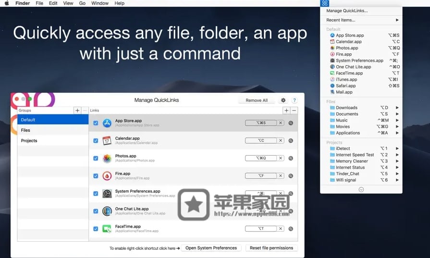Open the gear settings in Manage QuickLinks

coord(283,100)
